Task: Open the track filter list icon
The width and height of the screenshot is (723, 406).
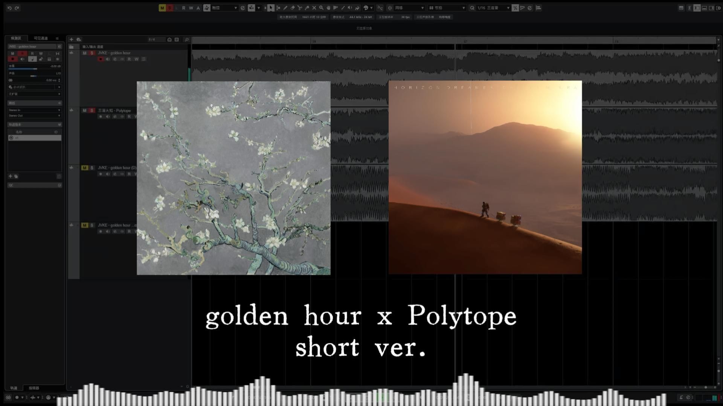Action: [177, 39]
